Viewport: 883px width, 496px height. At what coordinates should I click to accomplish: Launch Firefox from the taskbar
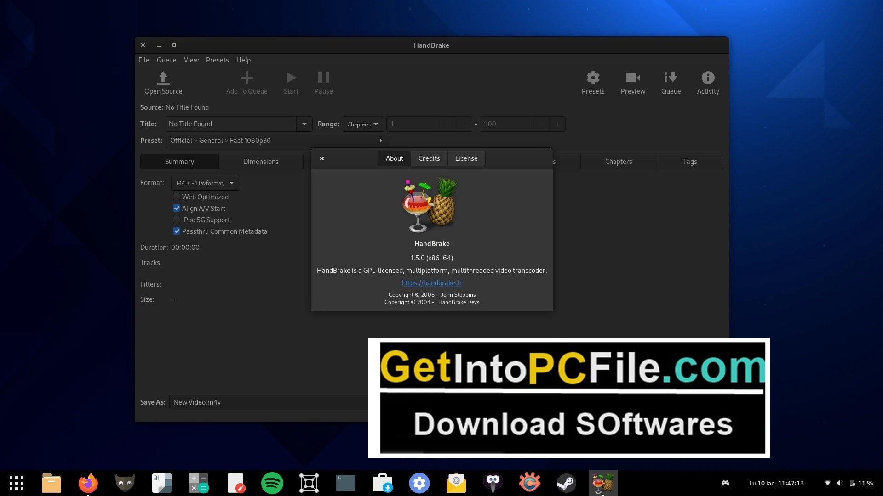88,483
